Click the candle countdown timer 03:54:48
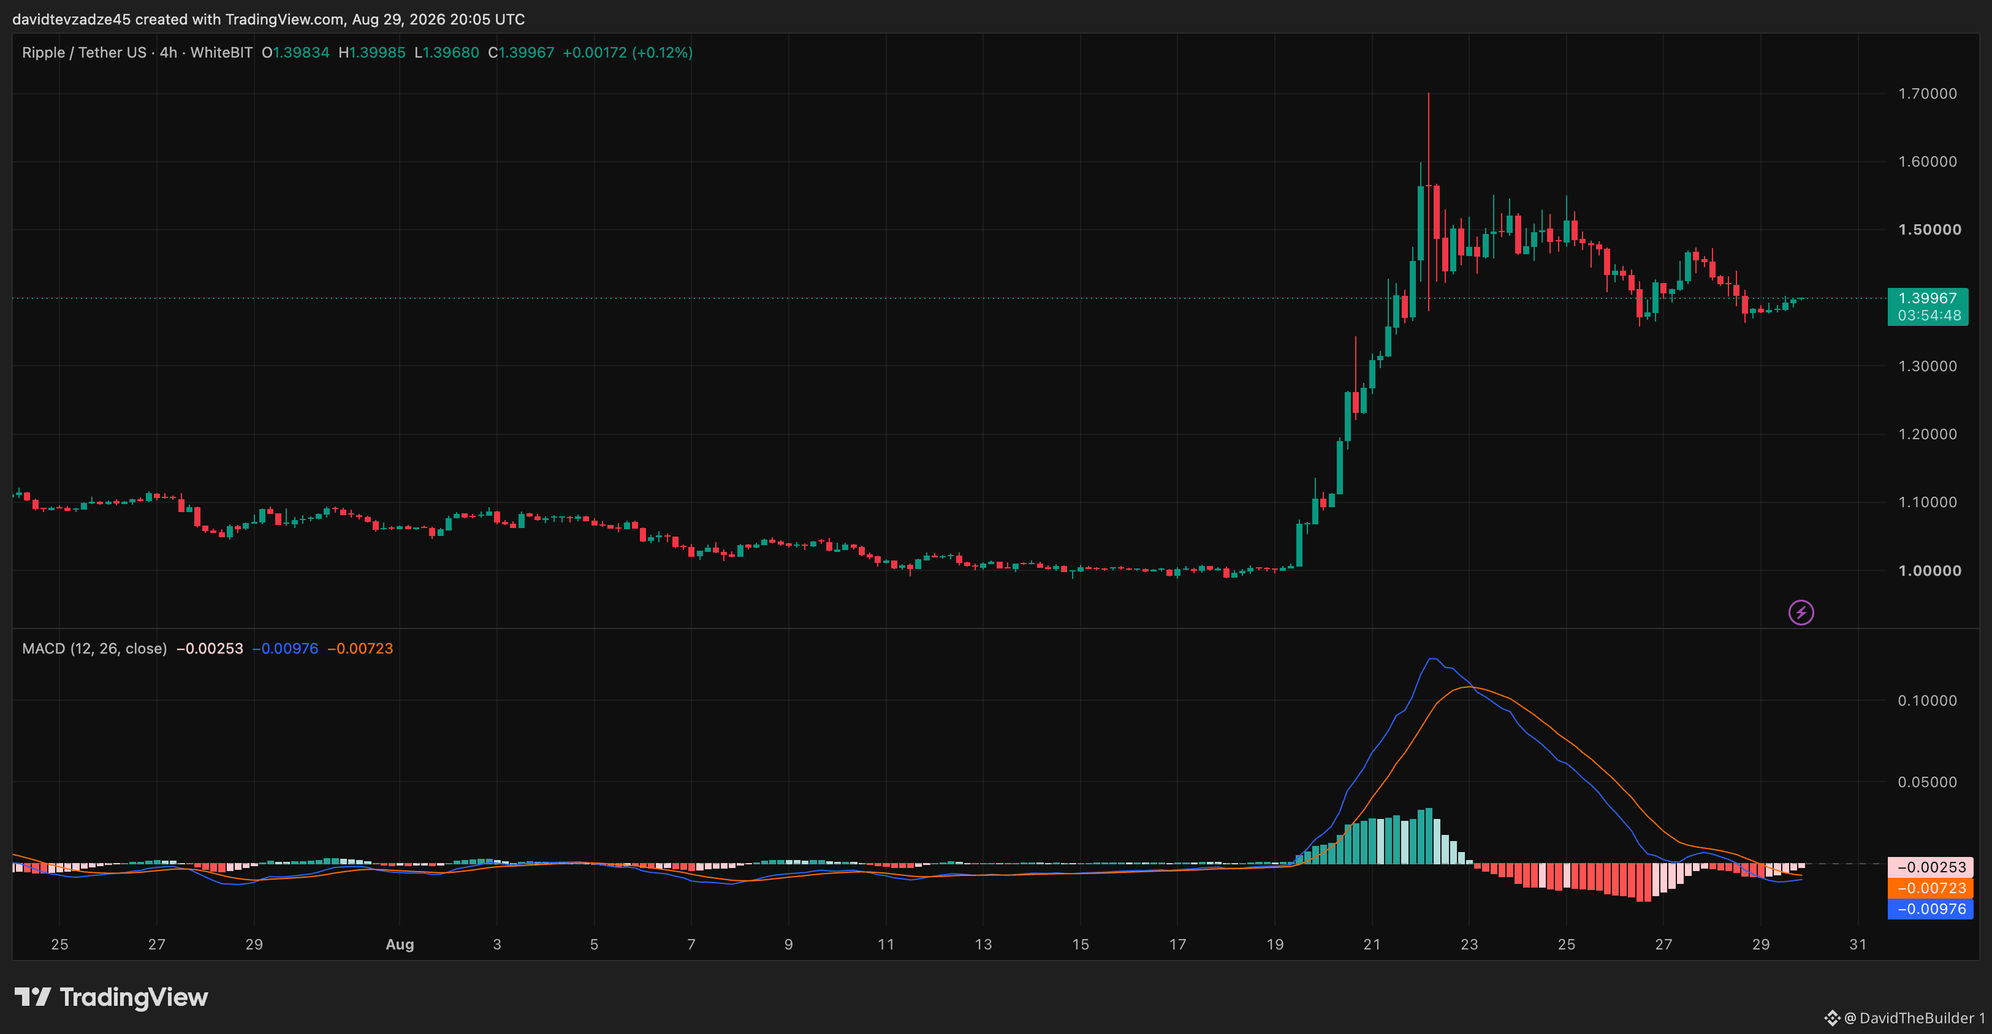The width and height of the screenshot is (1992, 1034). pos(1929,315)
